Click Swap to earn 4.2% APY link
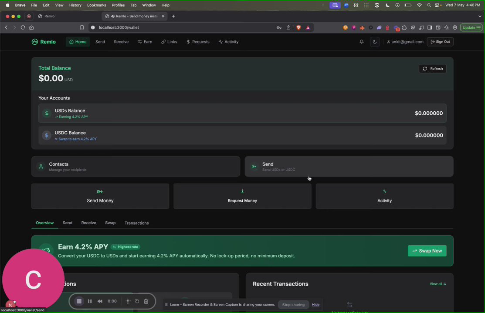The width and height of the screenshot is (485, 313). 76,139
